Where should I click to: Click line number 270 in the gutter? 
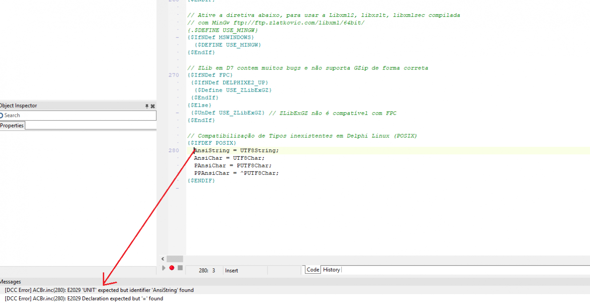click(x=174, y=75)
